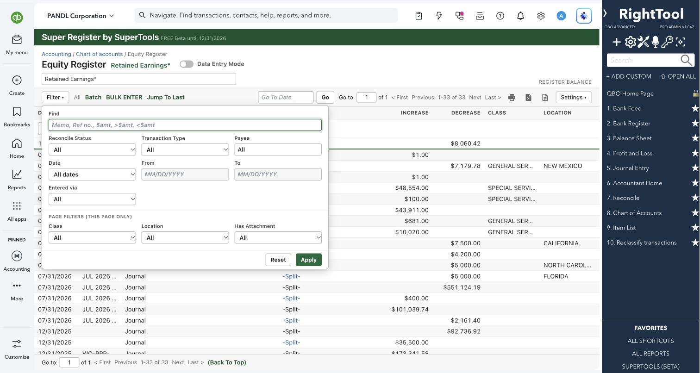This screenshot has width=700, height=373.
Task: Open the QuickBooks gear settings icon
Action: pyautogui.click(x=541, y=16)
